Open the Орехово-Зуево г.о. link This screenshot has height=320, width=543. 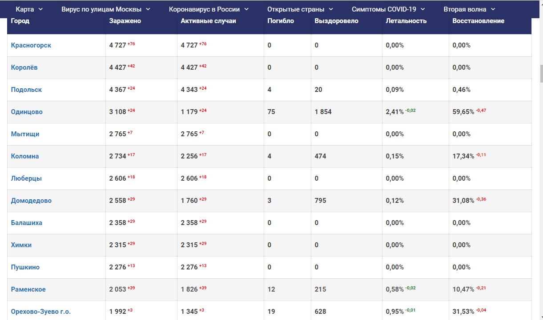(x=41, y=312)
